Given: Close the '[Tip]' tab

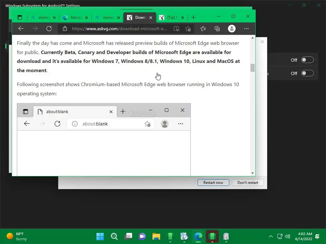Looking at the screenshot, I should (x=182, y=18).
